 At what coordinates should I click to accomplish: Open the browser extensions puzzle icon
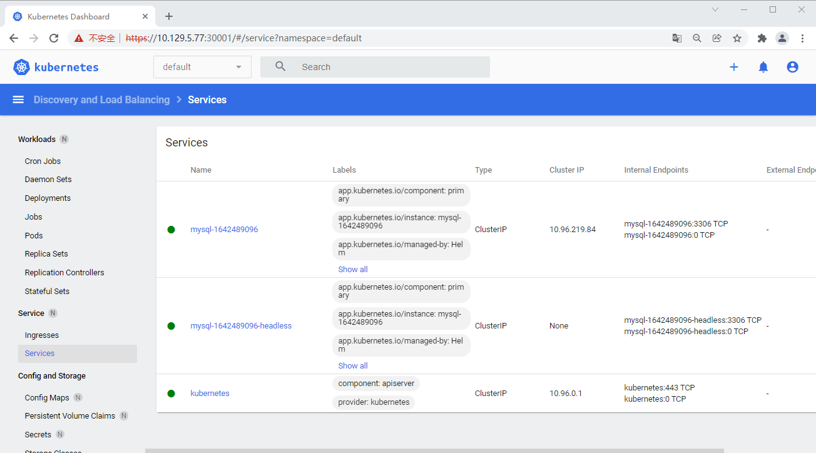762,38
